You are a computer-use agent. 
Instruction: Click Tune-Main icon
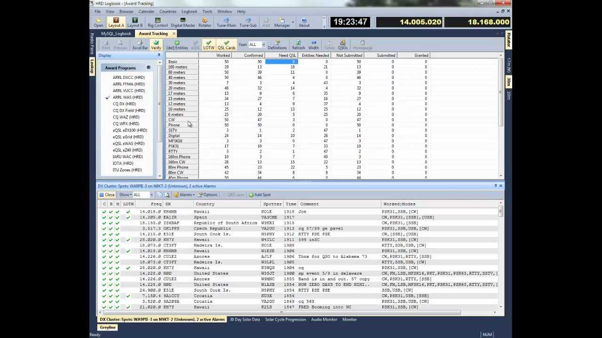click(226, 23)
